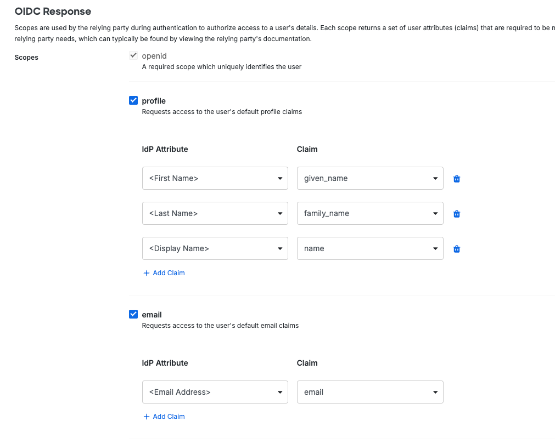Expand the email Claim dropdown
The width and height of the screenshot is (555, 443).
pos(369,392)
